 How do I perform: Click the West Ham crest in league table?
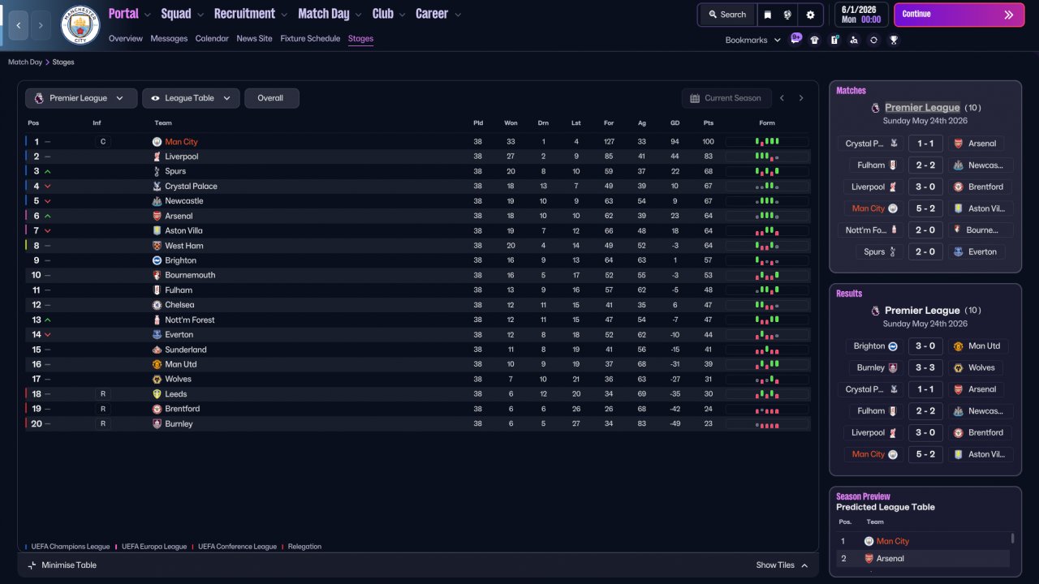click(x=157, y=246)
